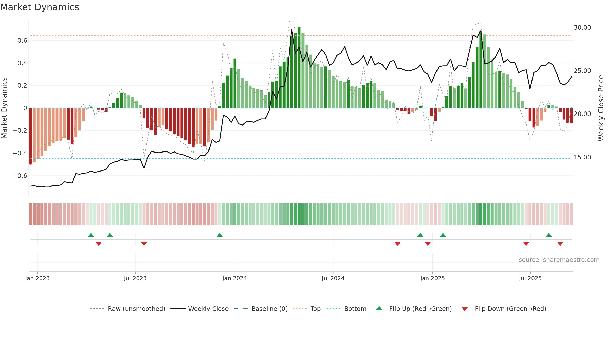608x342 pixels.
Task: Click the Jan 2024 axis label
Action: coord(235,278)
